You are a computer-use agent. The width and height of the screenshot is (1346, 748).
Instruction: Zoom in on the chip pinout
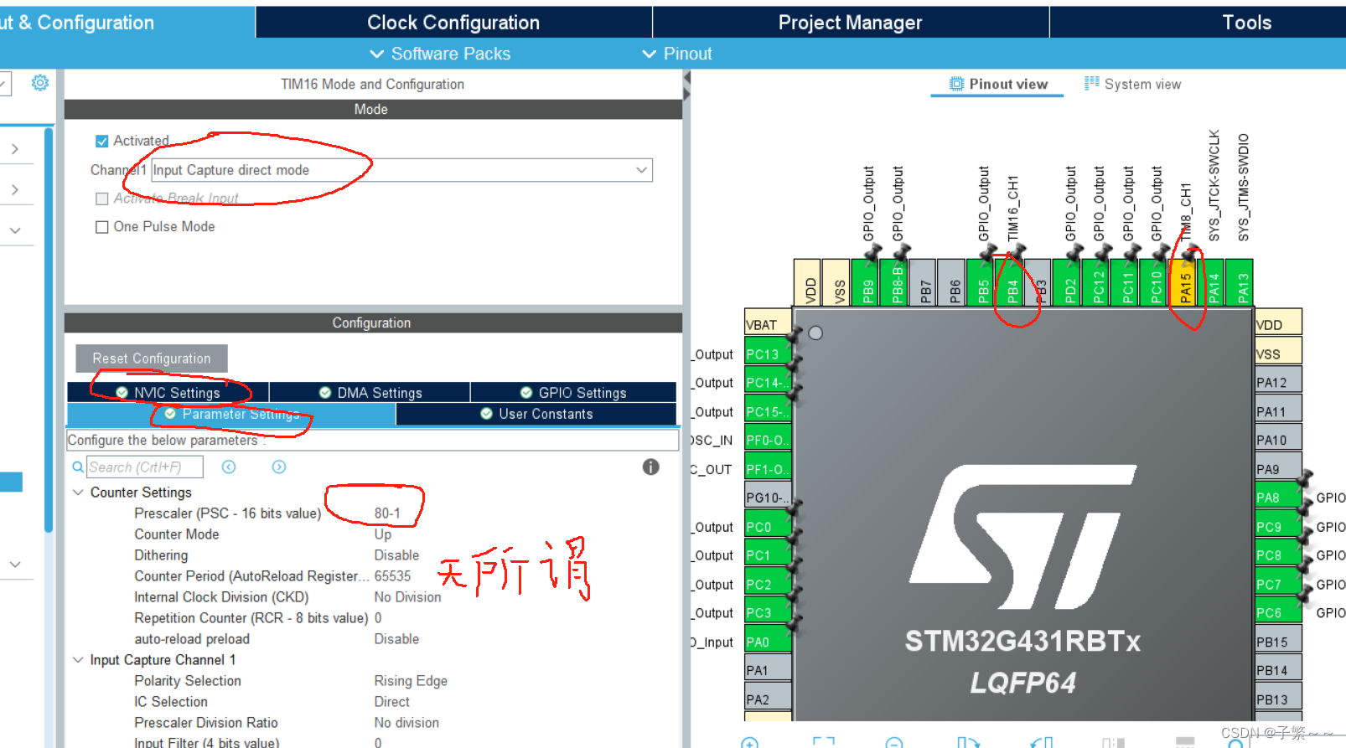(x=749, y=742)
